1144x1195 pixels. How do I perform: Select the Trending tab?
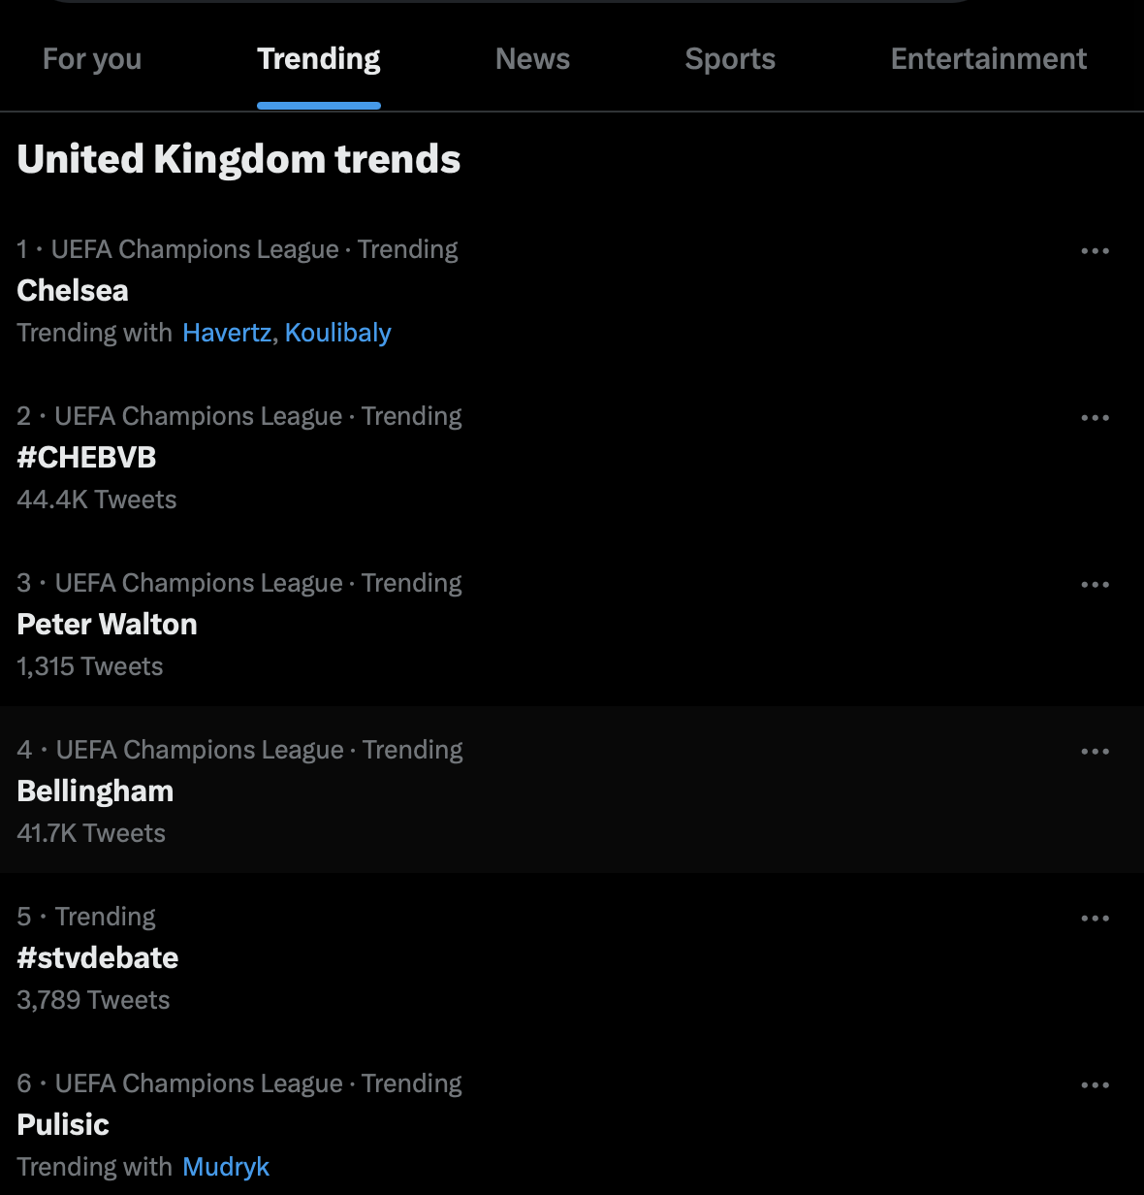tap(318, 59)
